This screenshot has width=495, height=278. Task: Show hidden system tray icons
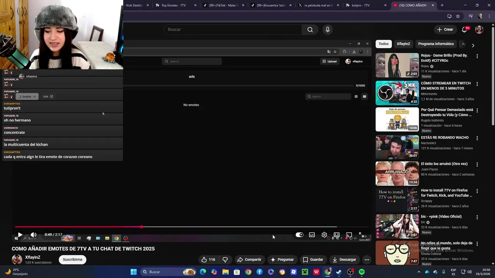pos(419,272)
